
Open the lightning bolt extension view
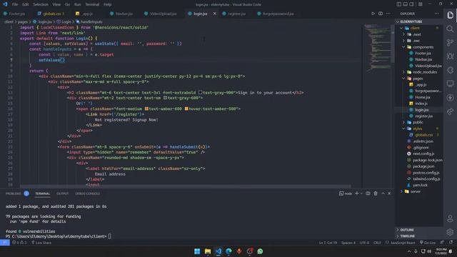tap(450, 98)
